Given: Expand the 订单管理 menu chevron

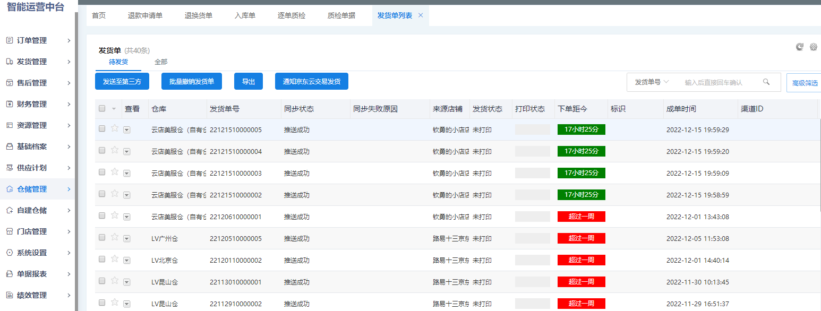Looking at the screenshot, I should pyautogui.click(x=69, y=40).
